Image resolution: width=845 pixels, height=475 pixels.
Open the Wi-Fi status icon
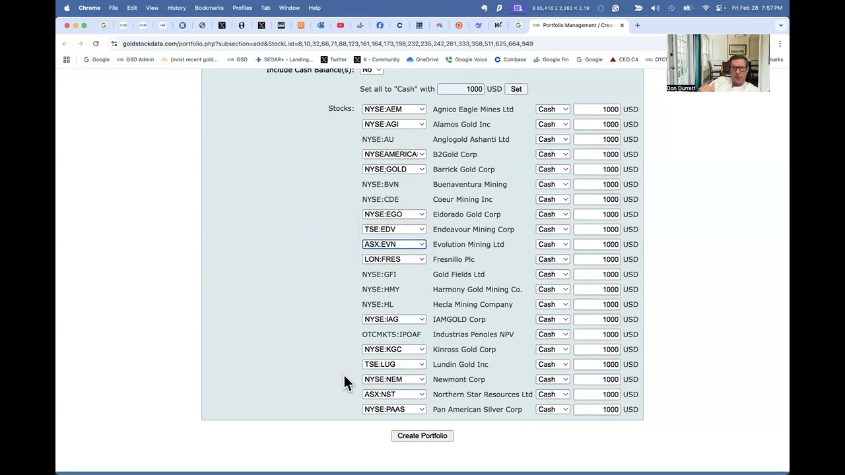point(706,8)
